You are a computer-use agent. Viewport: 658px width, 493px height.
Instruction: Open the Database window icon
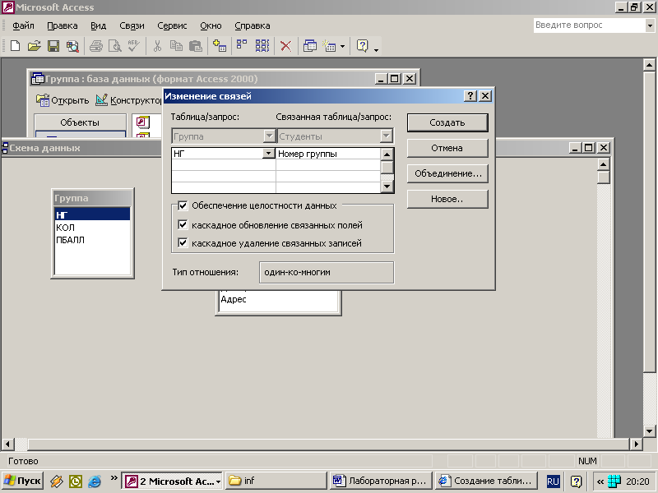(x=310, y=46)
